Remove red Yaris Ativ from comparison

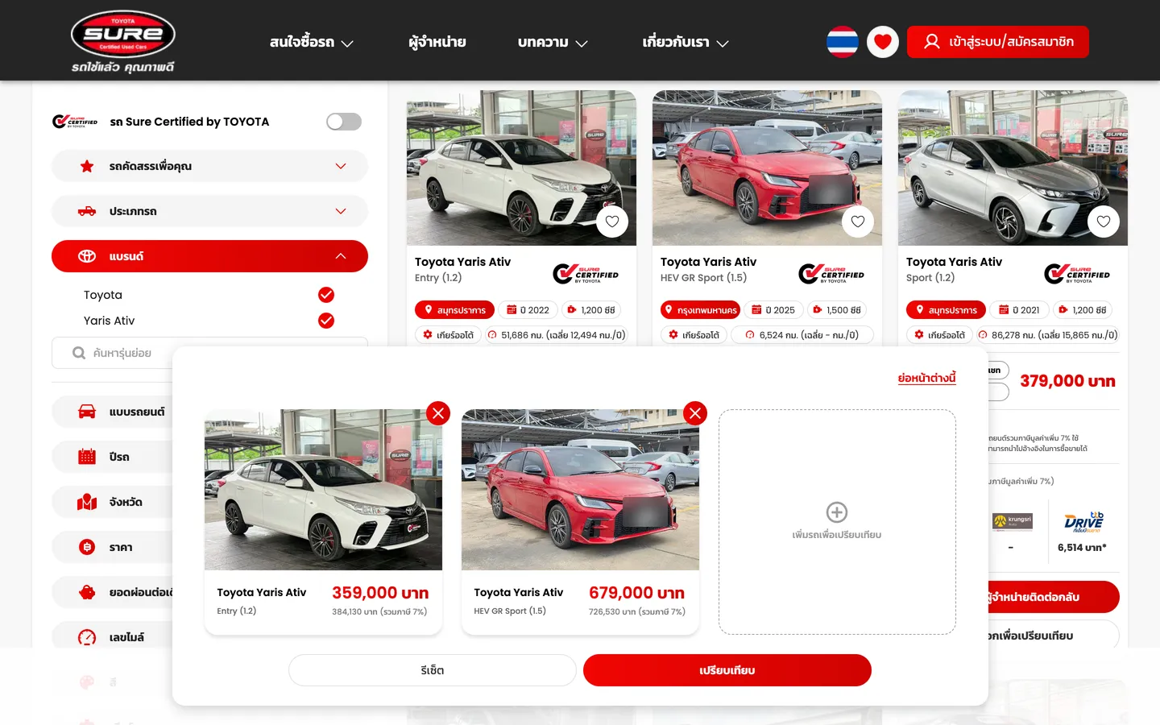695,413
